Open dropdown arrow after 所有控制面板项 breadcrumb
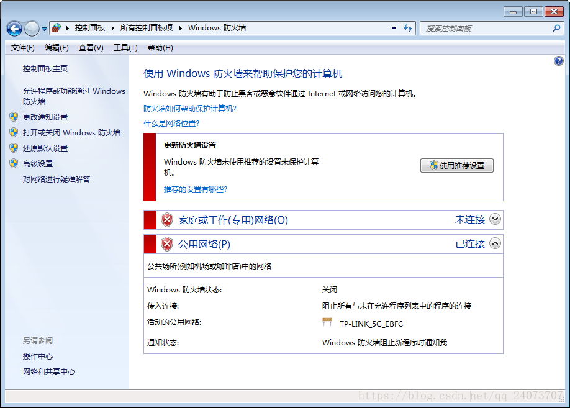The width and height of the screenshot is (570, 408). [180, 28]
